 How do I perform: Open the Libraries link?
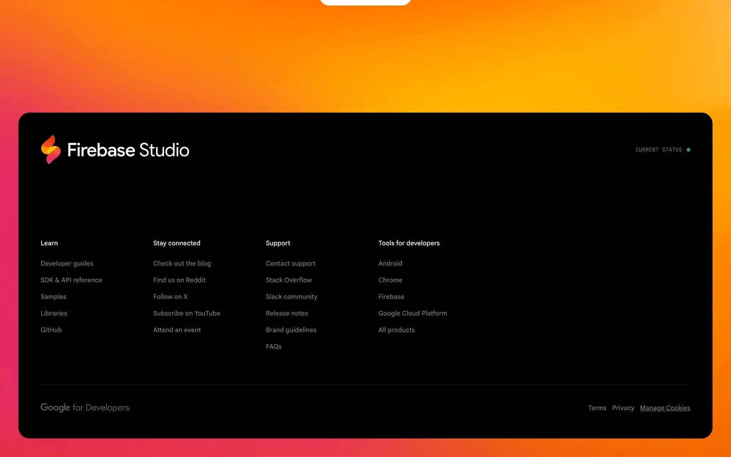point(54,313)
